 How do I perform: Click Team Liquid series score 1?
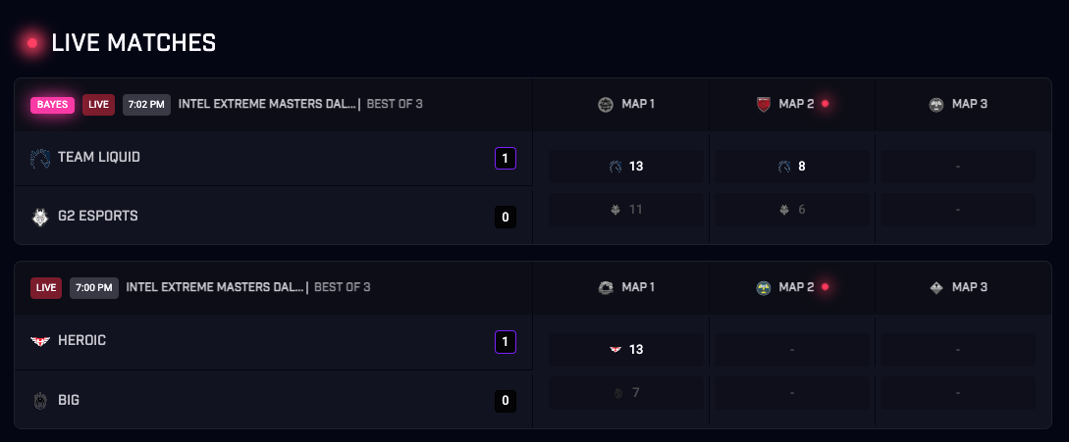[x=506, y=158]
